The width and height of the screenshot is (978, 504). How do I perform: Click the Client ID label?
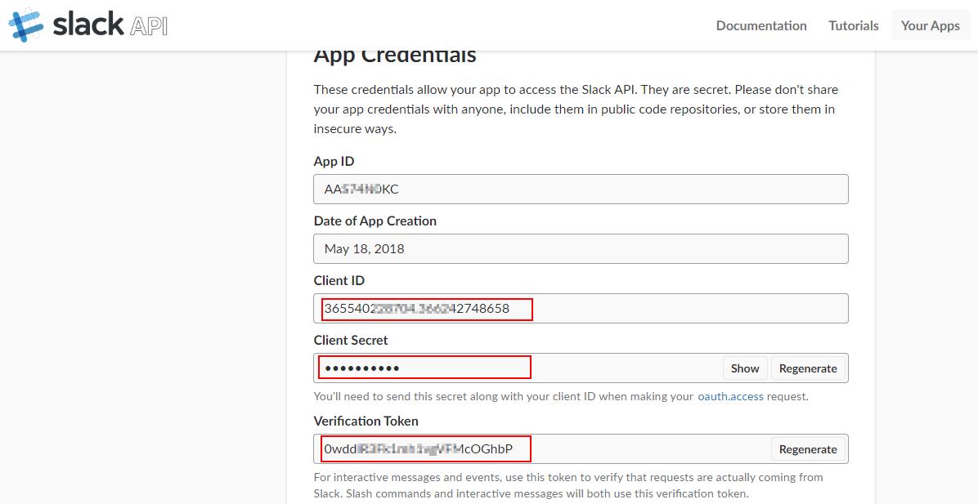pos(339,280)
